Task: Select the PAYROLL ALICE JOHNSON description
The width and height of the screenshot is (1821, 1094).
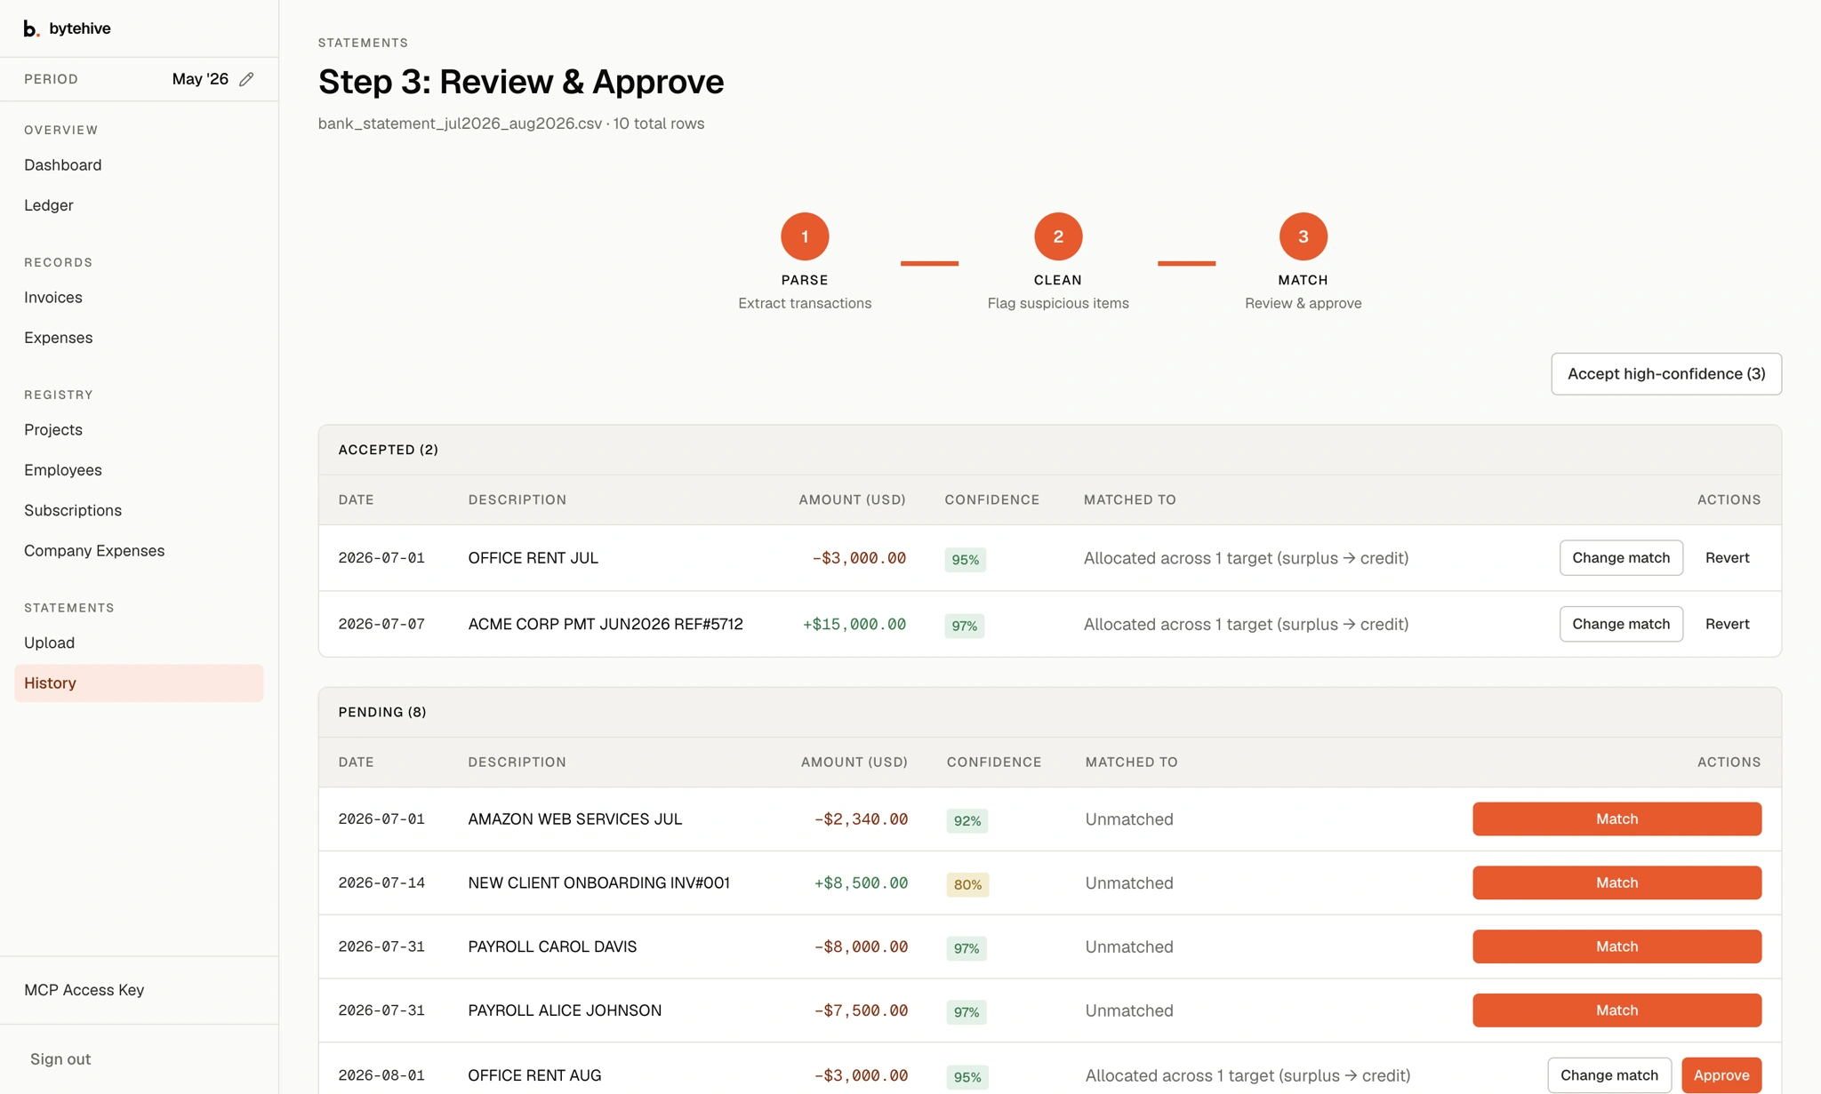Action: [566, 1010]
